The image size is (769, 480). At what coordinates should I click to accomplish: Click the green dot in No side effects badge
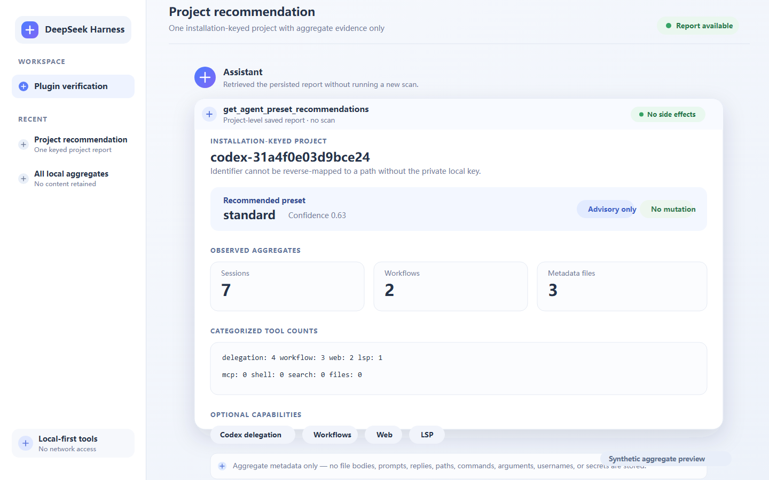coord(641,115)
